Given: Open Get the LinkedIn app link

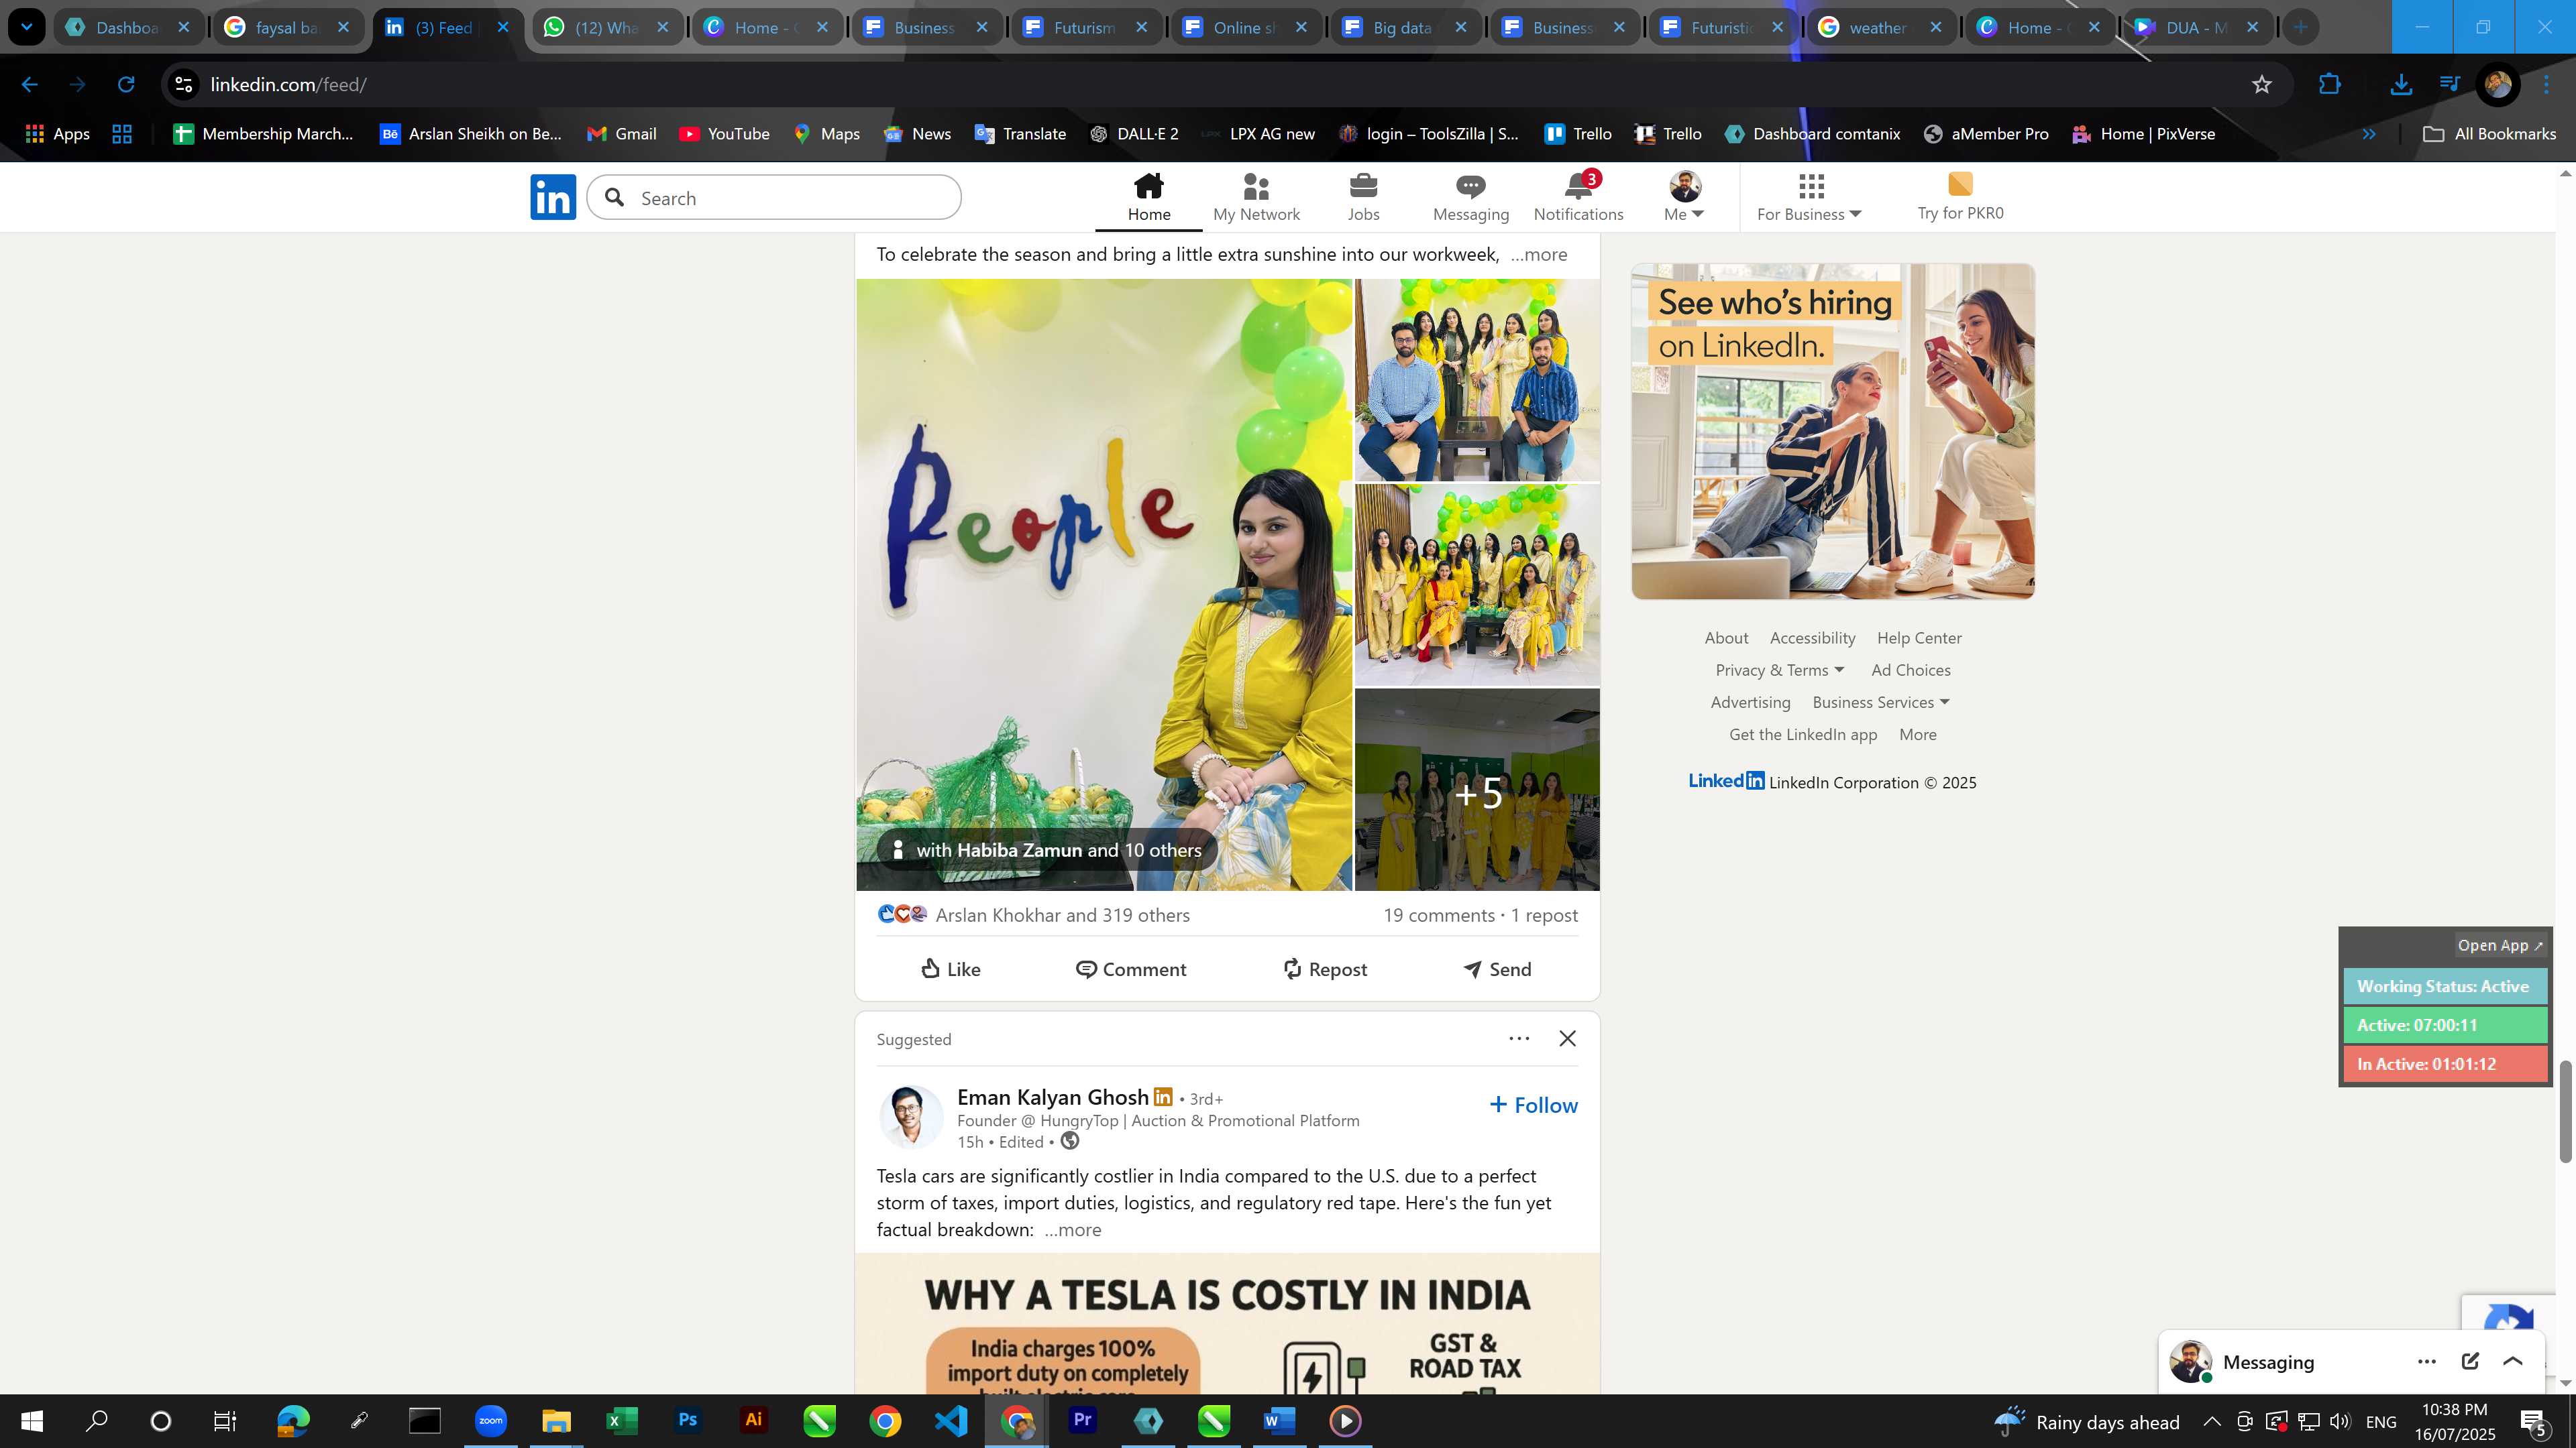Looking at the screenshot, I should click(x=1803, y=733).
